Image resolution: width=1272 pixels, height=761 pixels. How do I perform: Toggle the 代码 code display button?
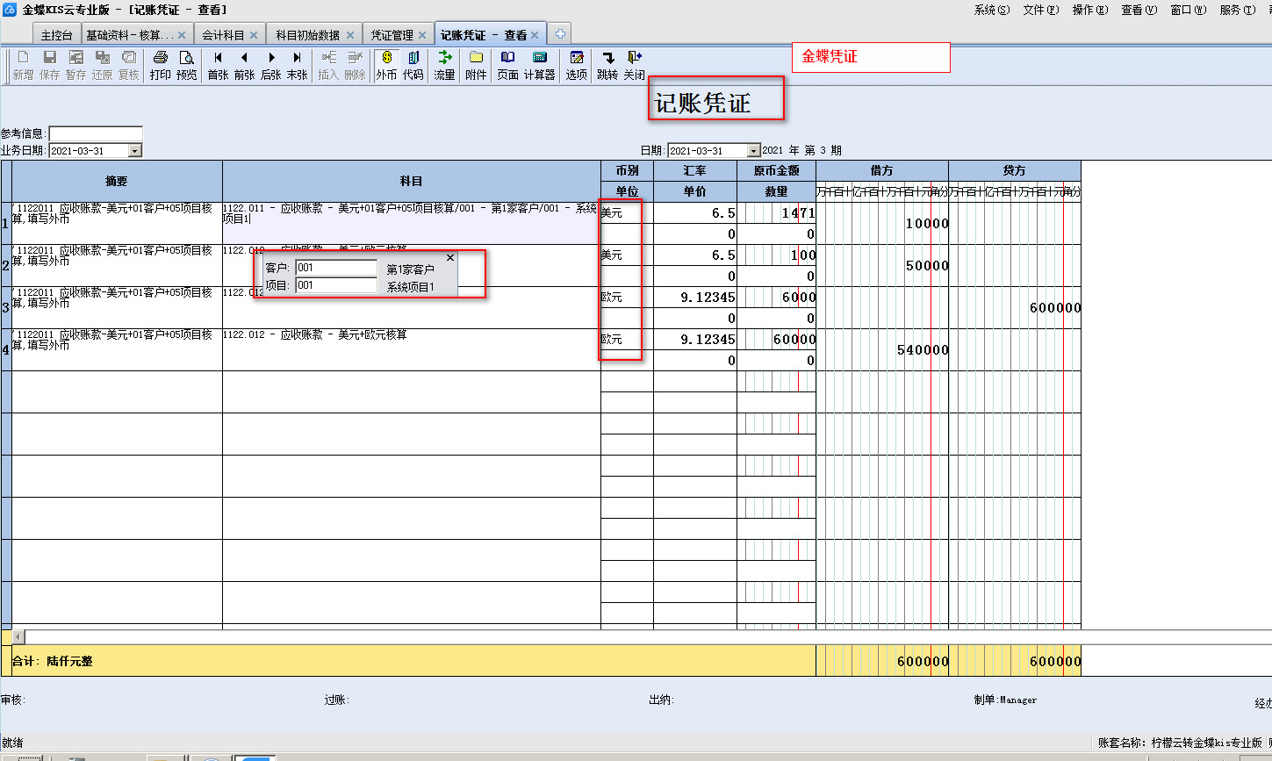413,65
